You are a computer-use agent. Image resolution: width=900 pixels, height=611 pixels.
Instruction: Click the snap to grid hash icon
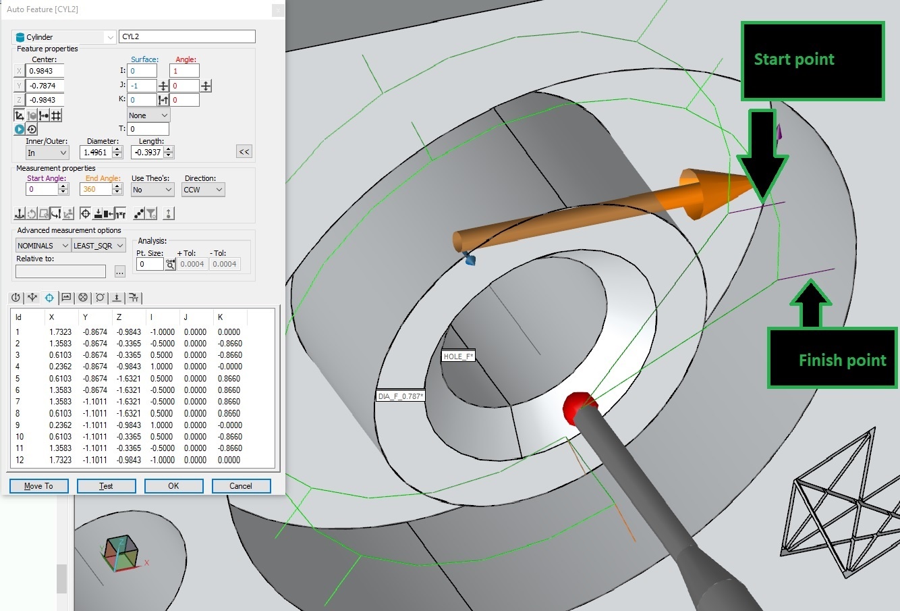[56, 115]
